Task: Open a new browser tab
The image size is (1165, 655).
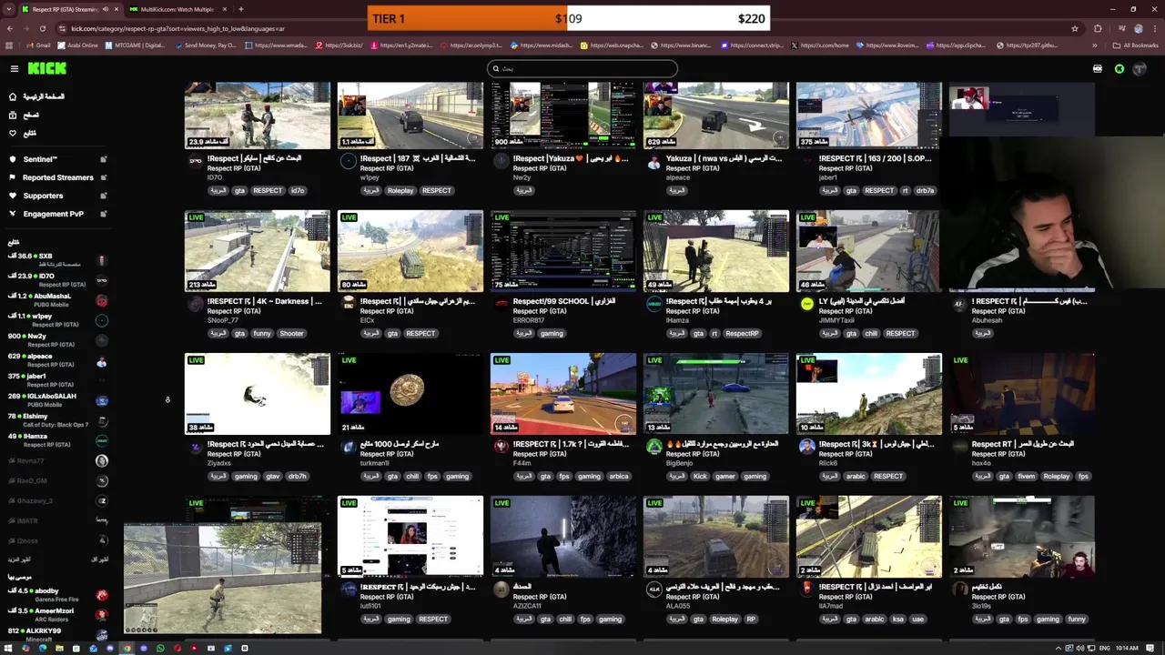Action: (240, 9)
